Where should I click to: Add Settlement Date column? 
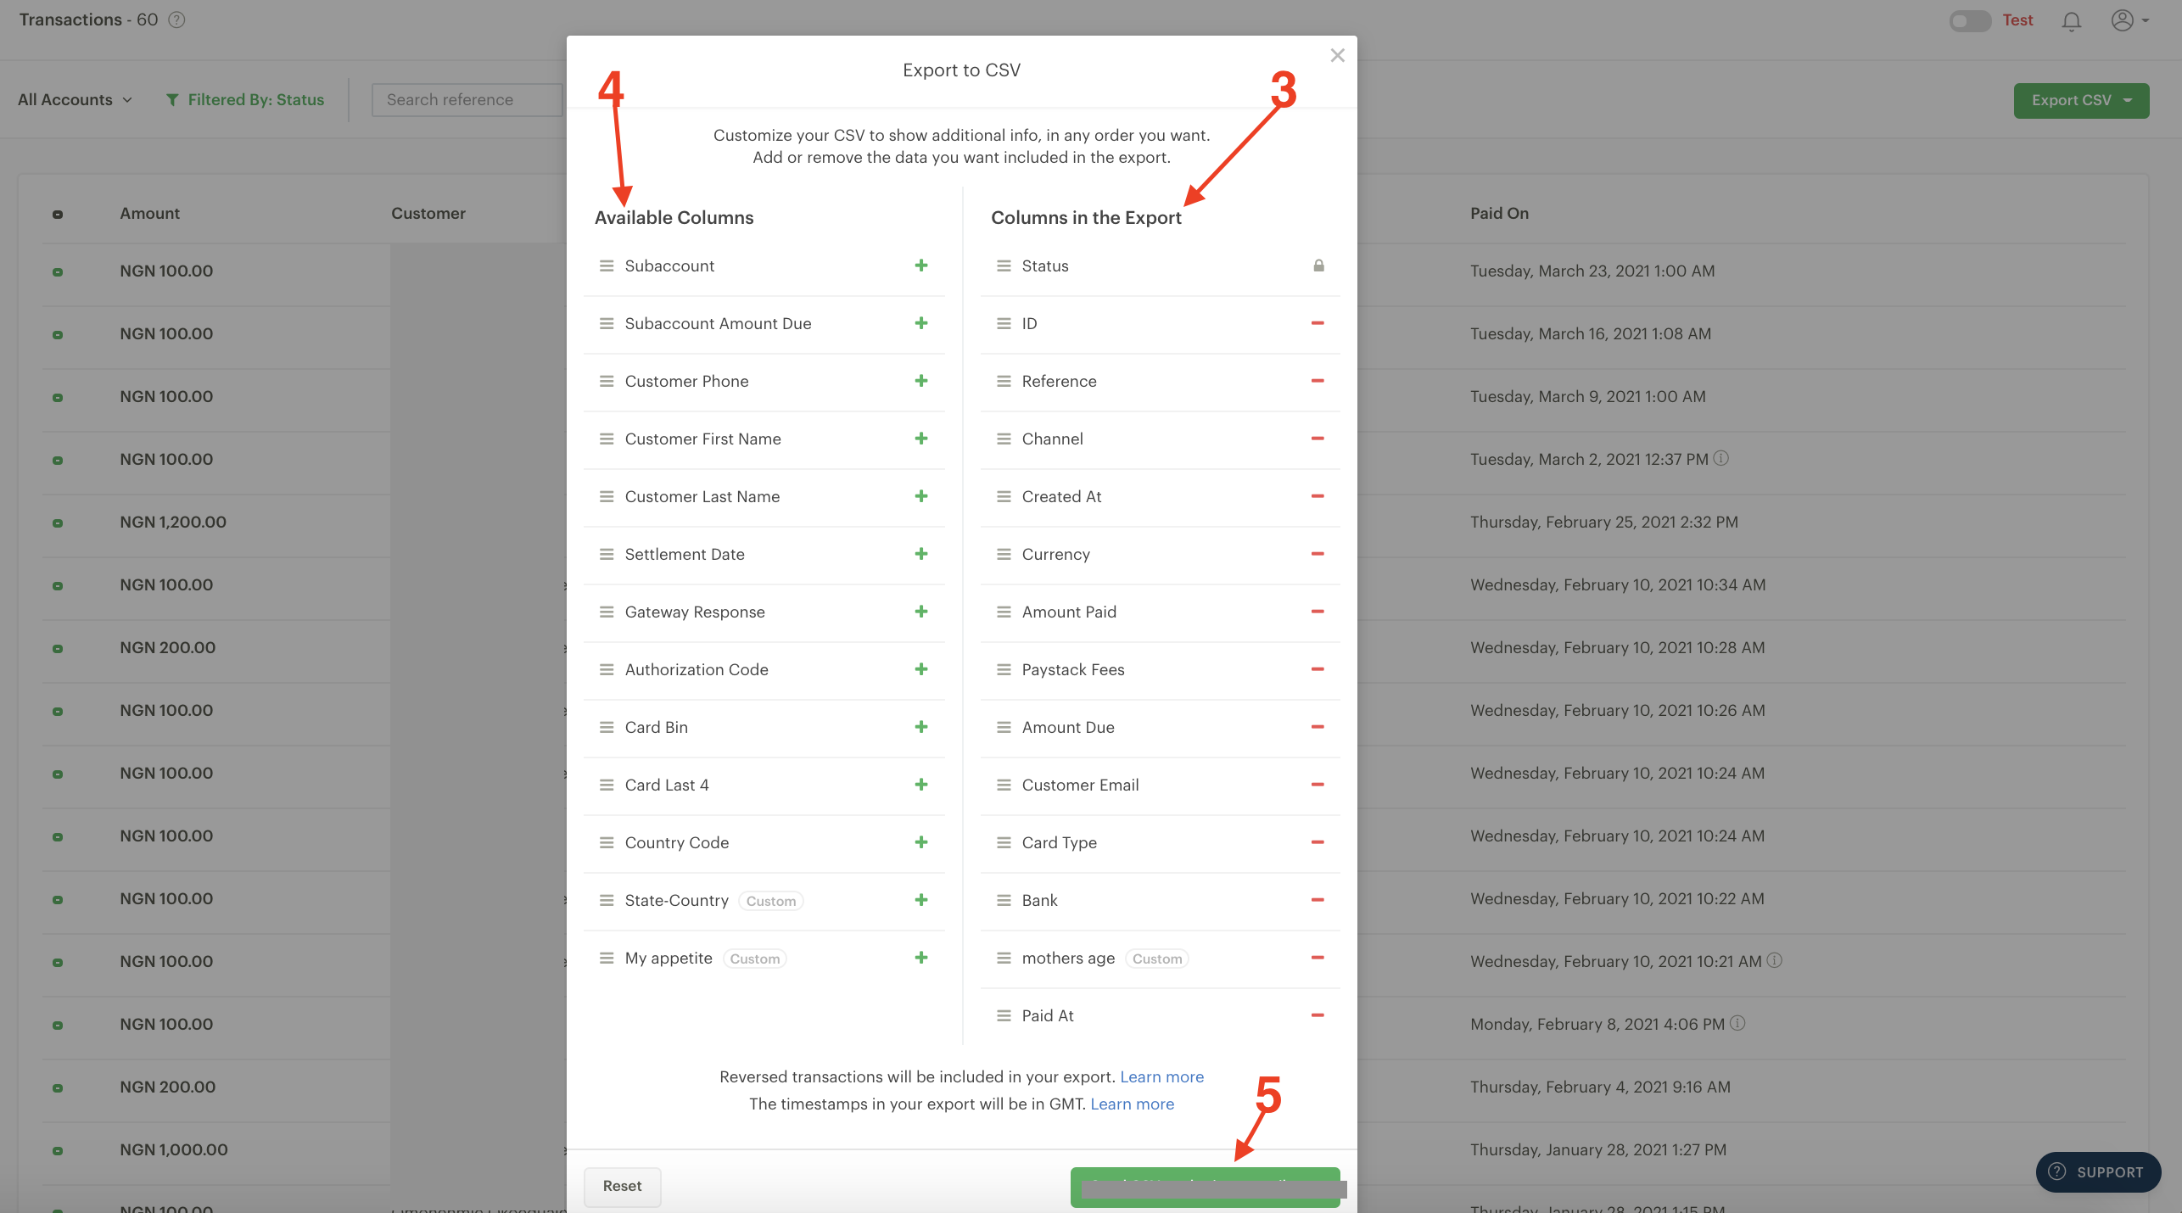921,554
